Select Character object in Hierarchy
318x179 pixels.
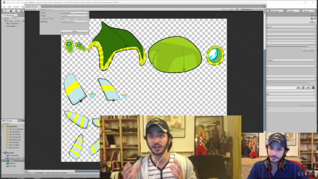click(x=11, y=26)
